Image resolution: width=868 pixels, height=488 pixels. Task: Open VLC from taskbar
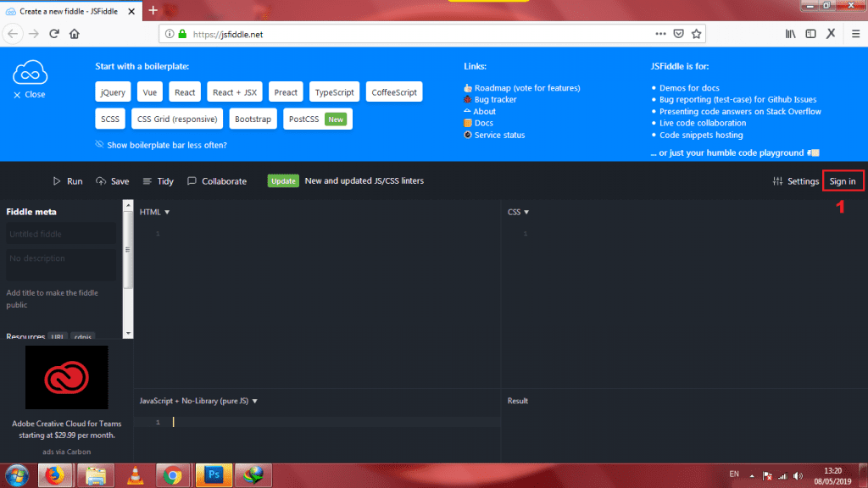coord(135,476)
